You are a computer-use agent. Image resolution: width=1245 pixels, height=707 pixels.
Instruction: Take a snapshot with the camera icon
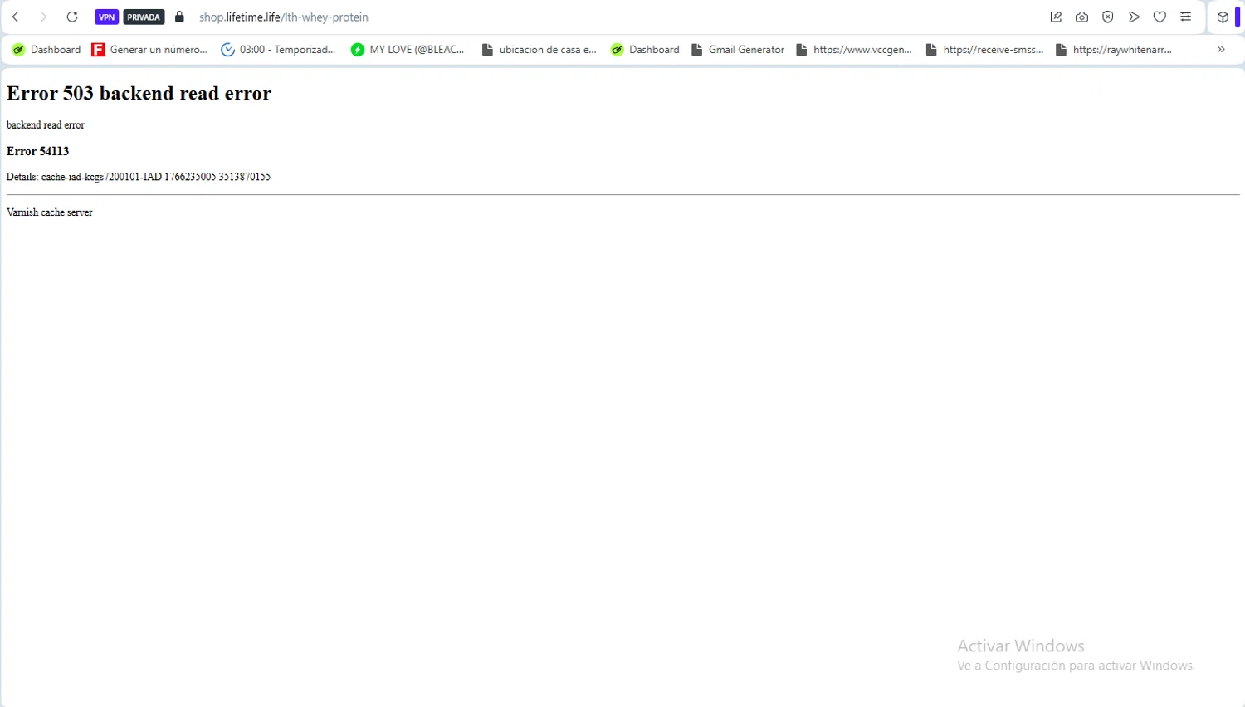(1081, 17)
